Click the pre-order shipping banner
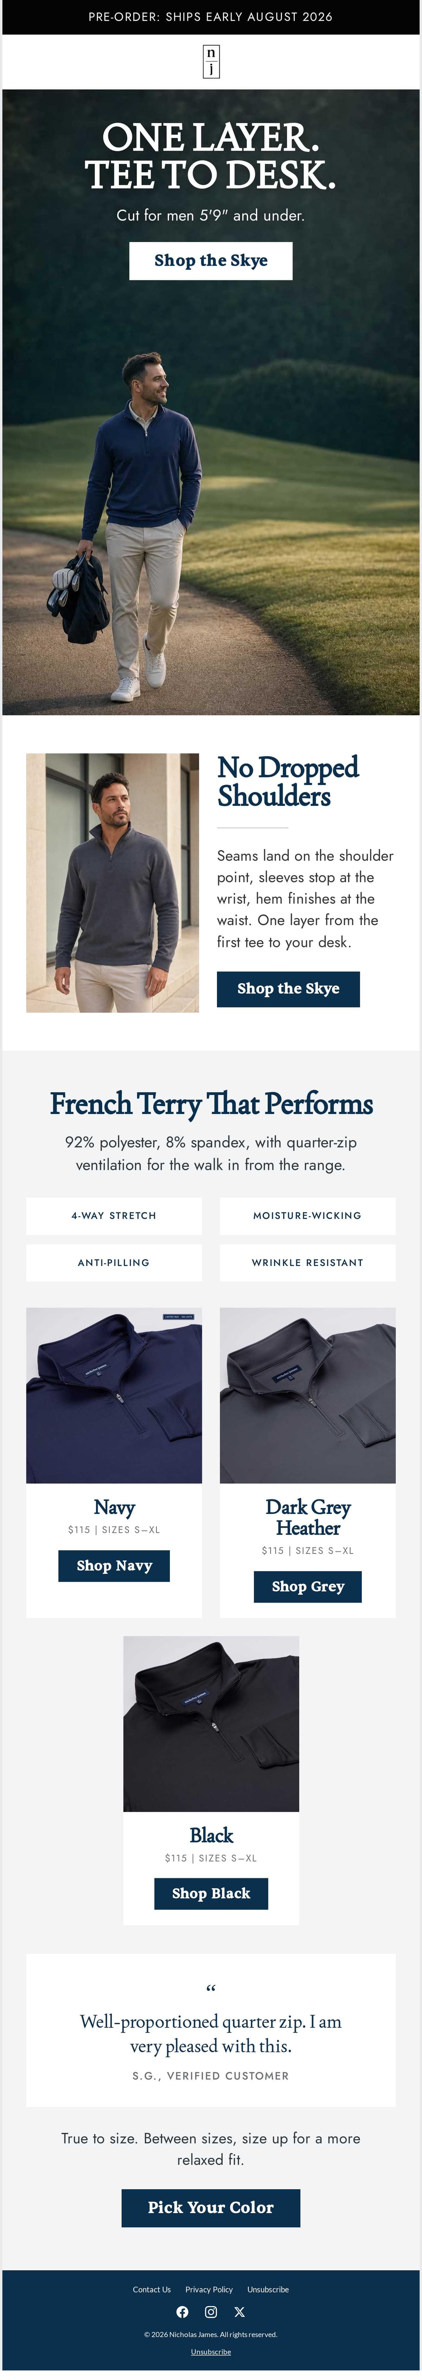The width and height of the screenshot is (422, 2380). 211,17
